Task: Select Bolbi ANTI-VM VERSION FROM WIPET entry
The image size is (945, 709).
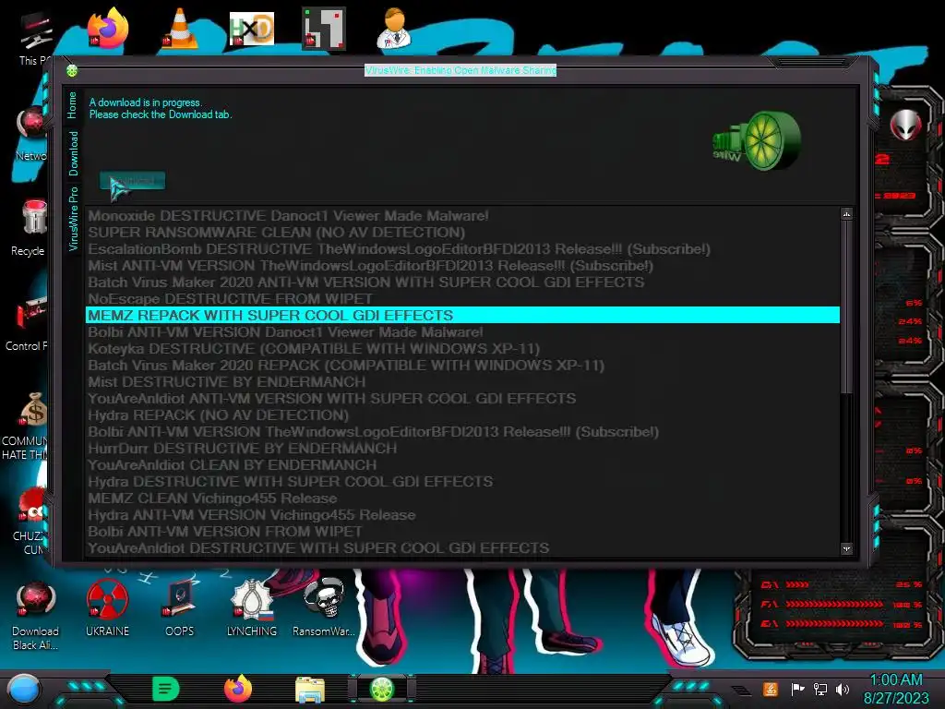Action: click(x=463, y=532)
